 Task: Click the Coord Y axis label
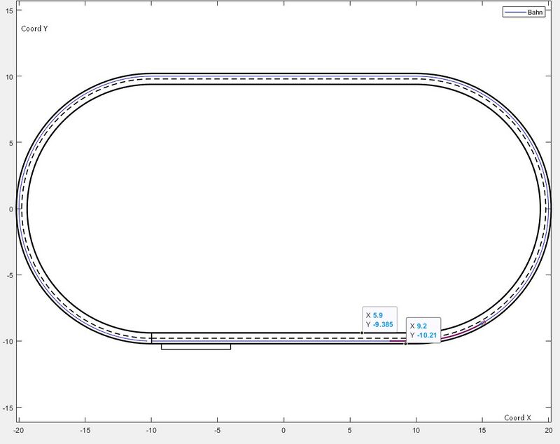[34, 29]
